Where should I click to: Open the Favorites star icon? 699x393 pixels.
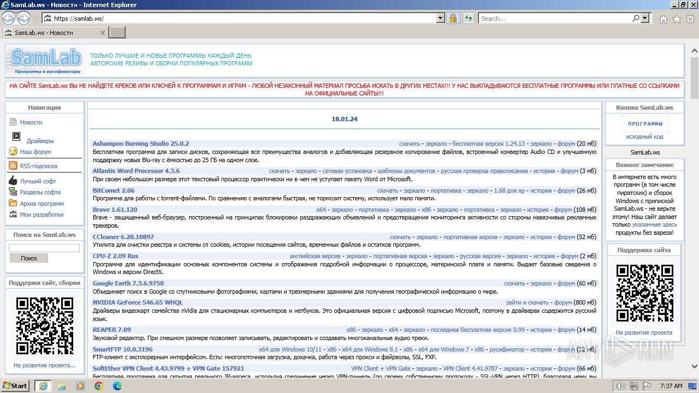(x=677, y=19)
